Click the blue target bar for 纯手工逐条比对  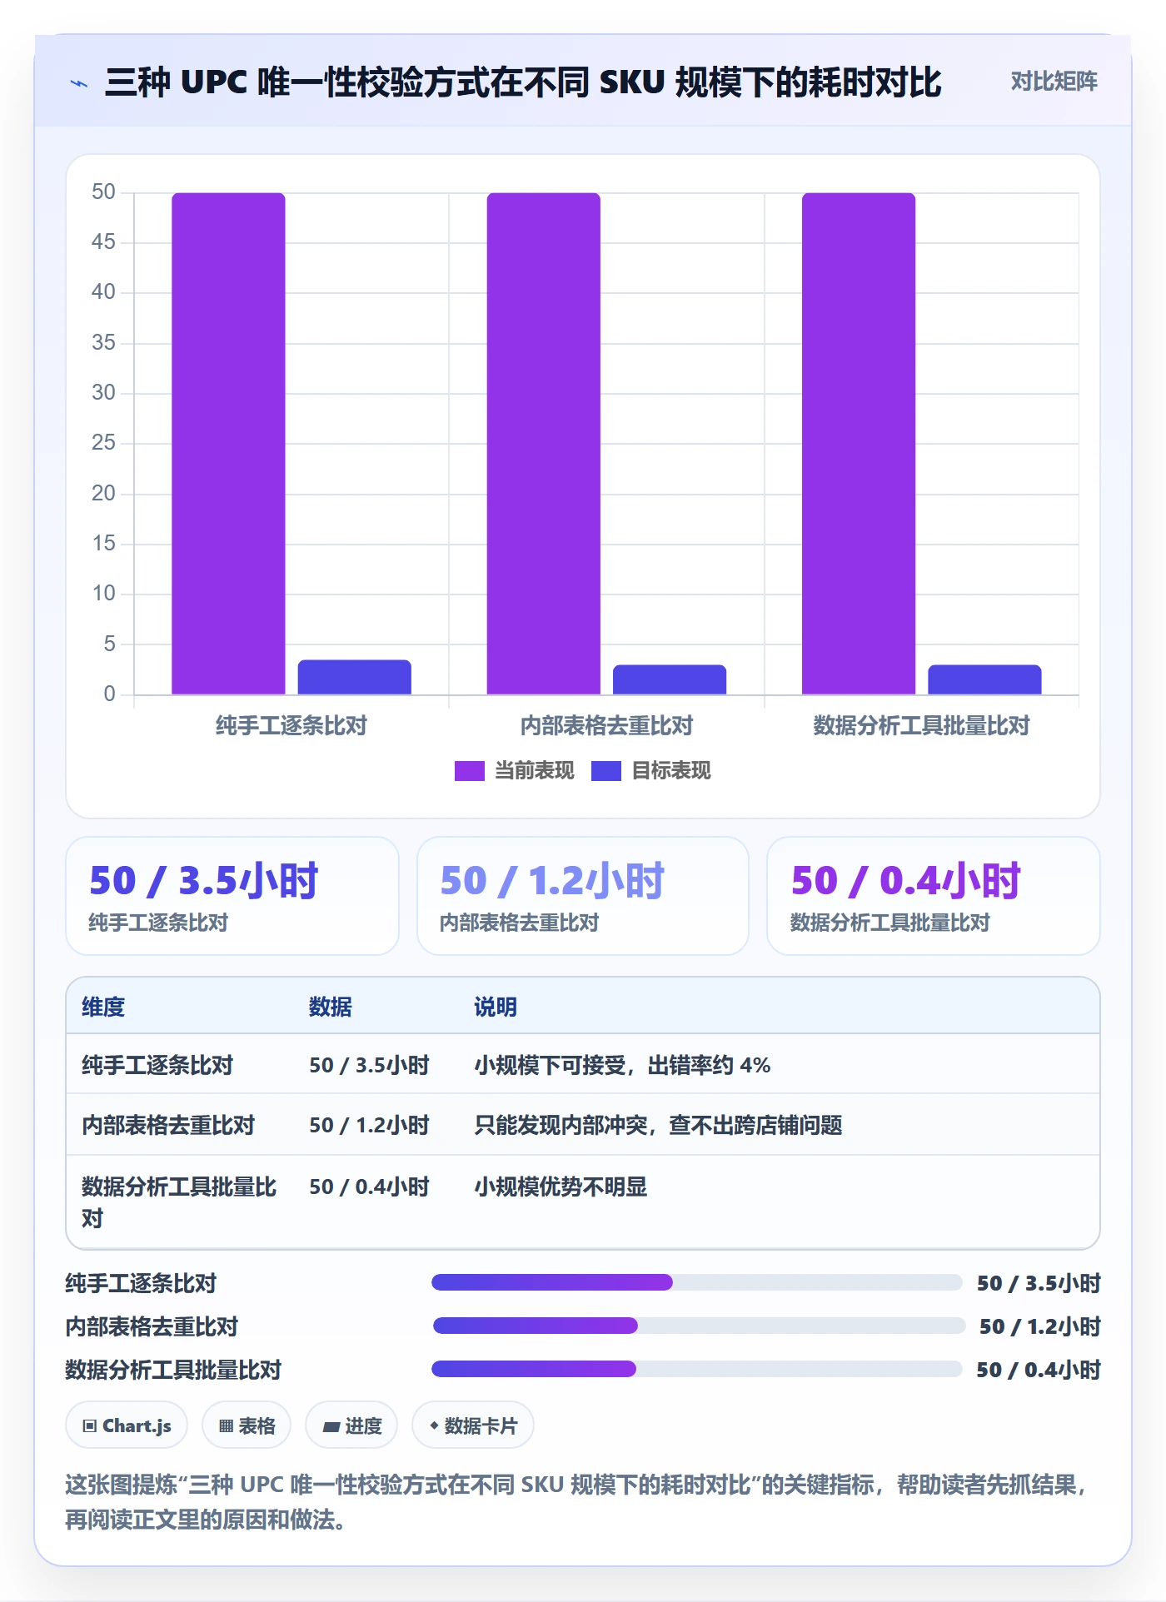(x=354, y=677)
